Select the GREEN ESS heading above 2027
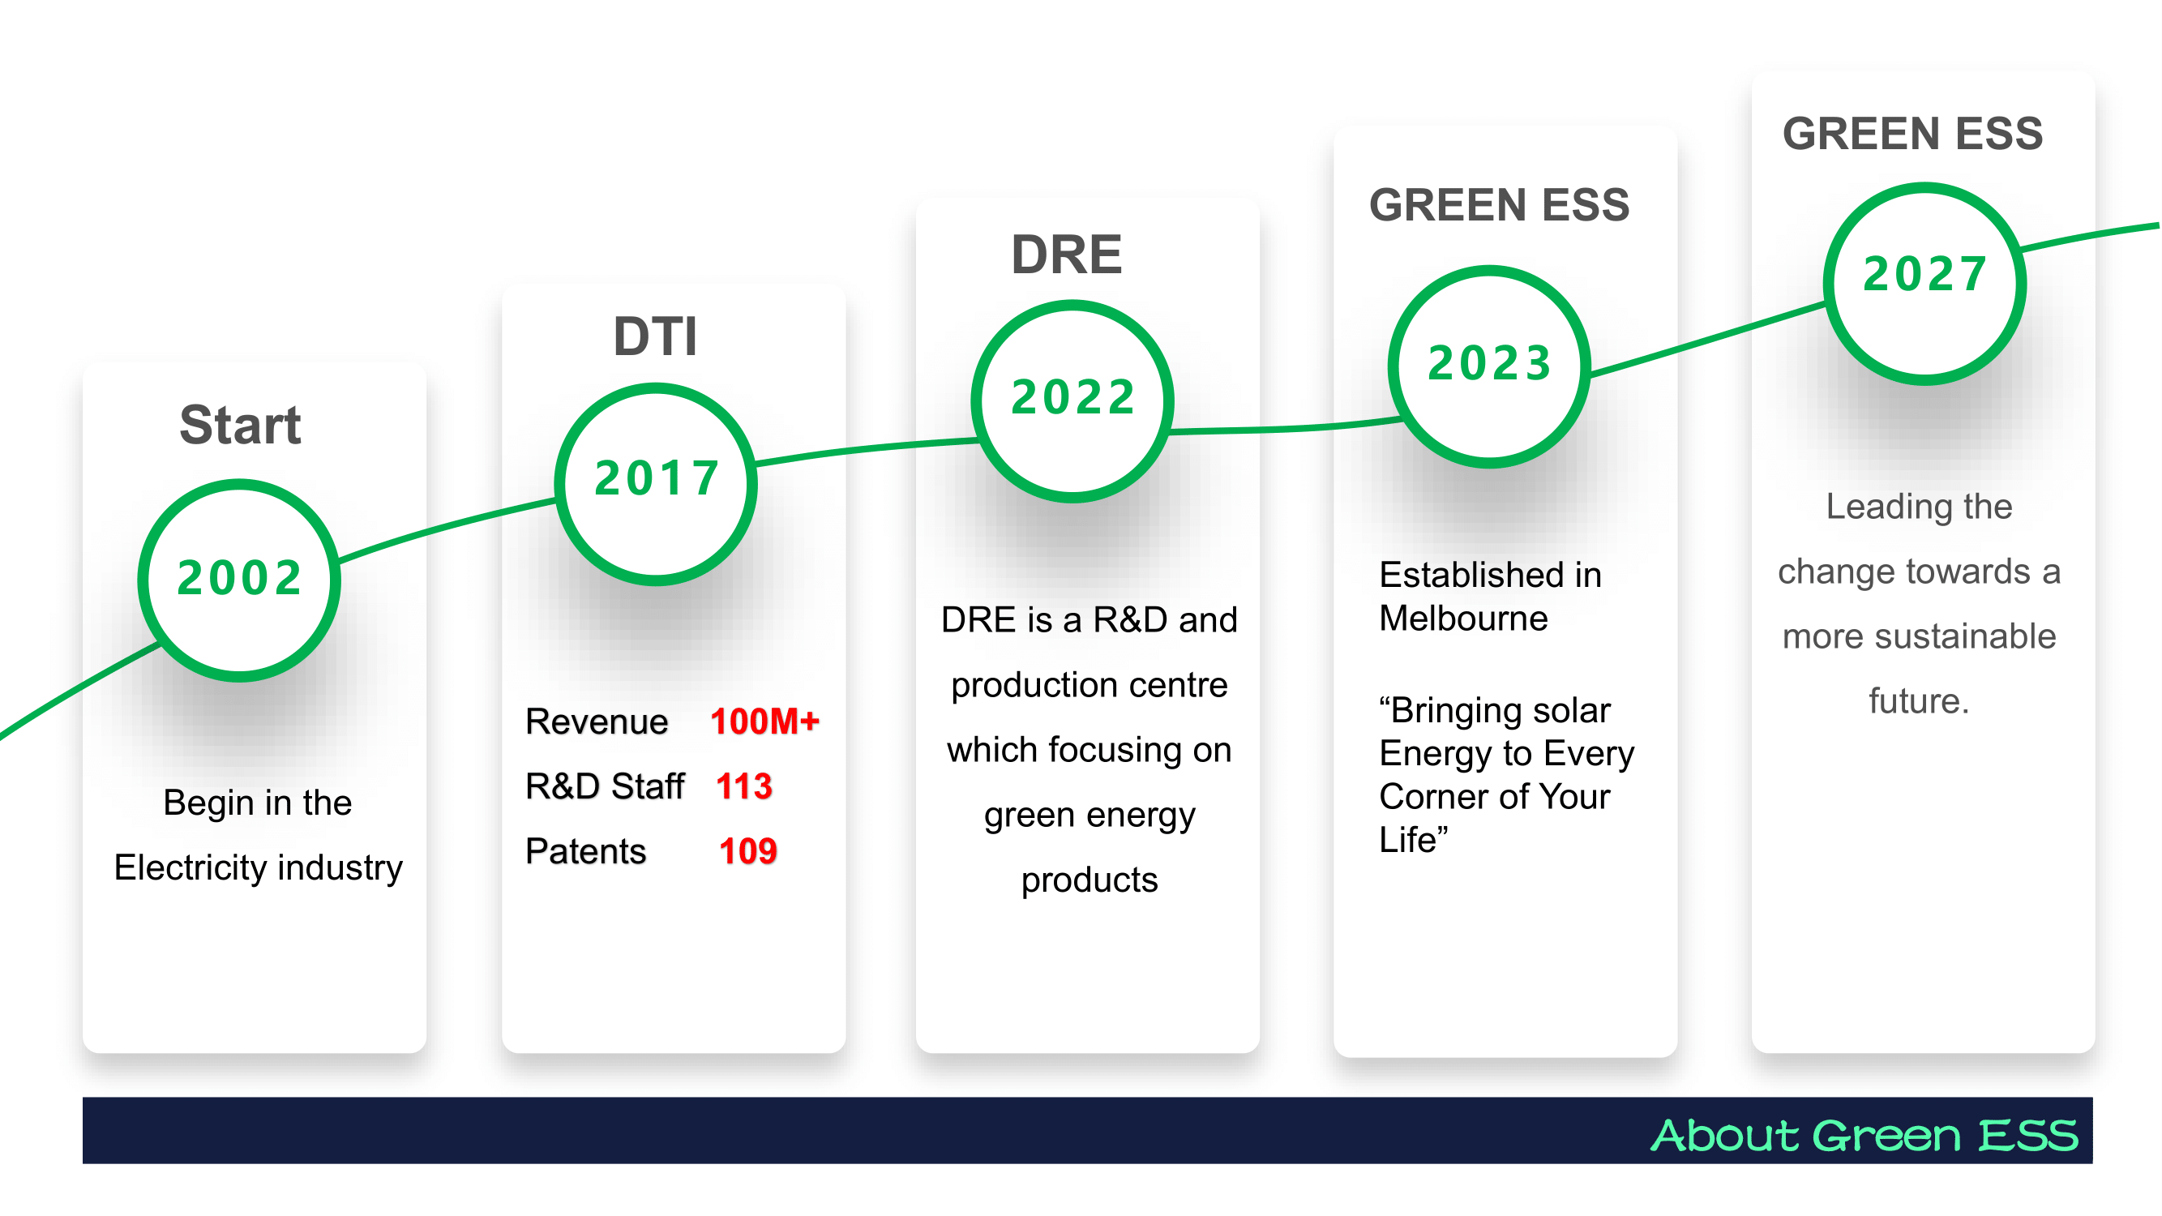This screenshot has height=1216, width=2162. (1913, 134)
